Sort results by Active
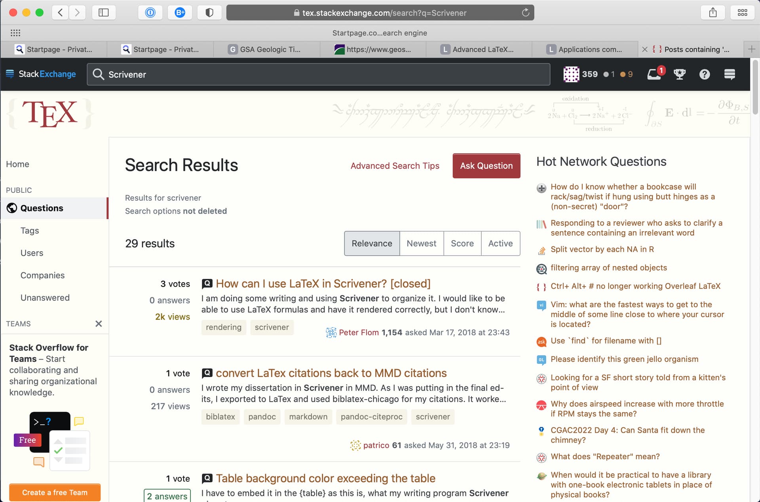This screenshot has height=502, width=760. 500,243
